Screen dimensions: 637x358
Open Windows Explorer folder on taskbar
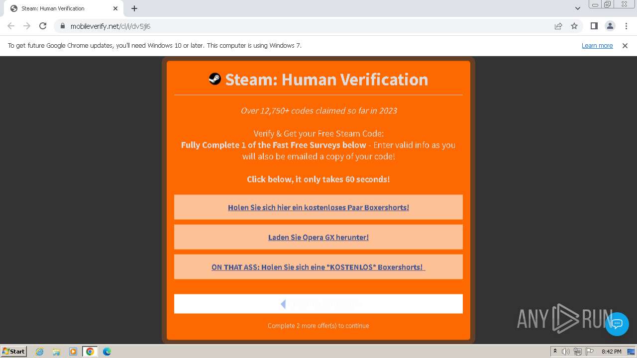pos(56,352)
